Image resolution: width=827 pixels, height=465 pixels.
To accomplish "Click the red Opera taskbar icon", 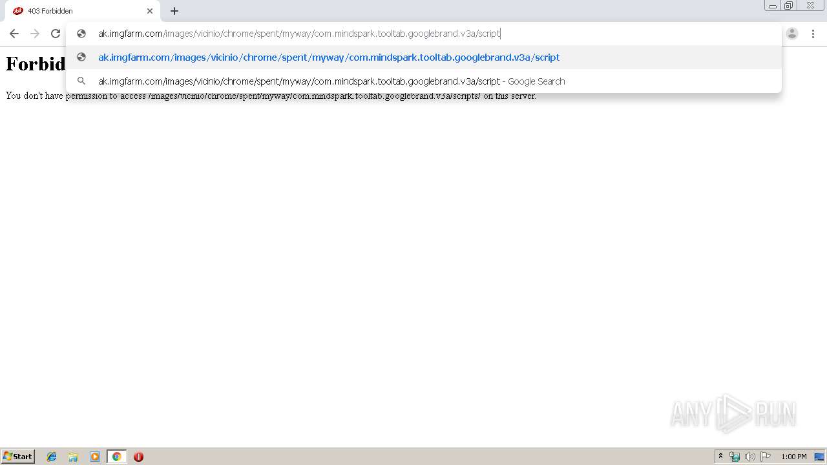I will [138, 457].
